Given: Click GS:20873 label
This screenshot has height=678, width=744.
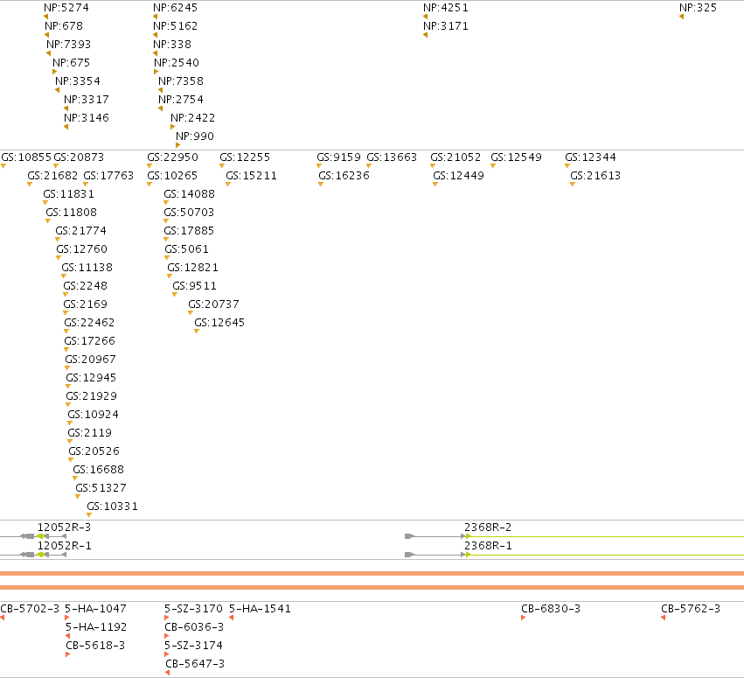Looking at the screenshot, I should pyautogui.click(x=79, y=157).
